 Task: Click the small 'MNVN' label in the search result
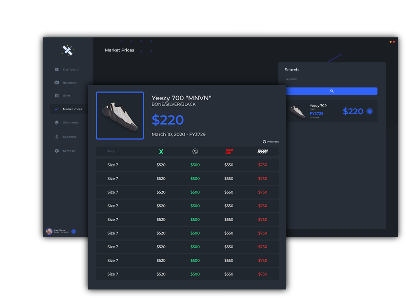[x=312, y=109]
